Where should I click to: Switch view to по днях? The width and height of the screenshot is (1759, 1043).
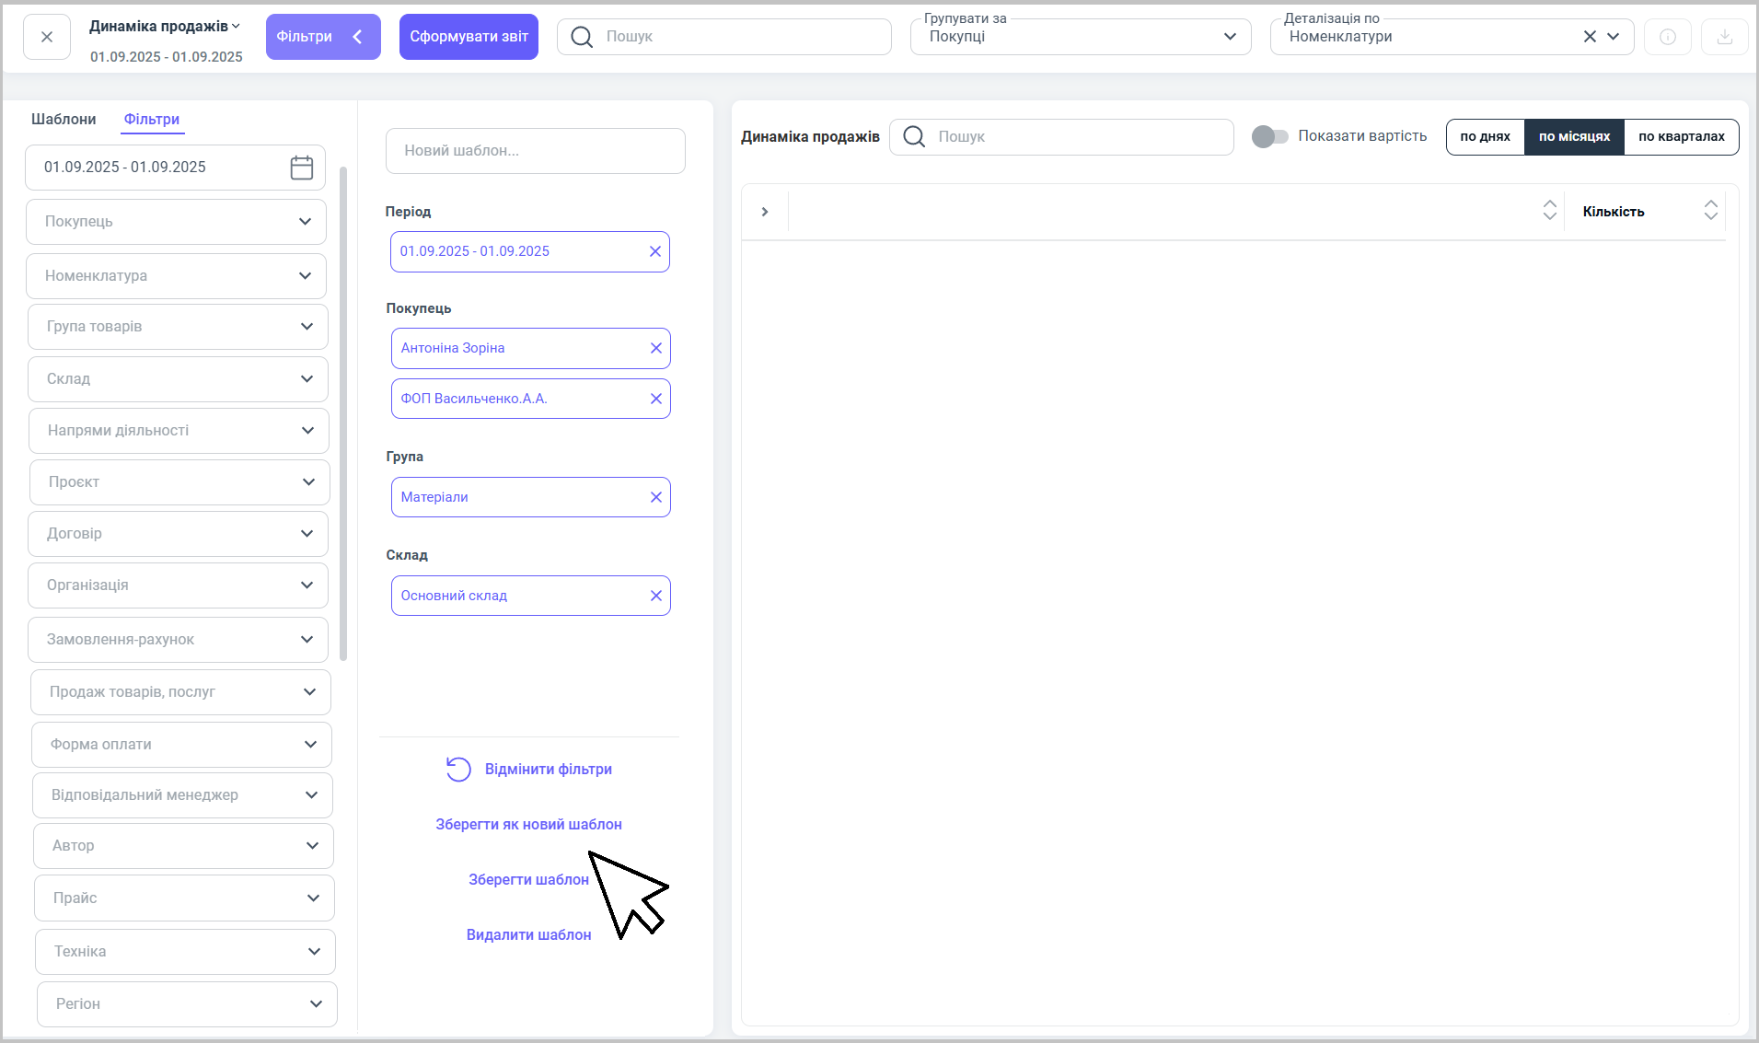(x=1485, y=136)
